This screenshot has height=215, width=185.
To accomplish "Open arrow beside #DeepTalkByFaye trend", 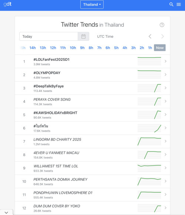I will click(x=165, y=88).
